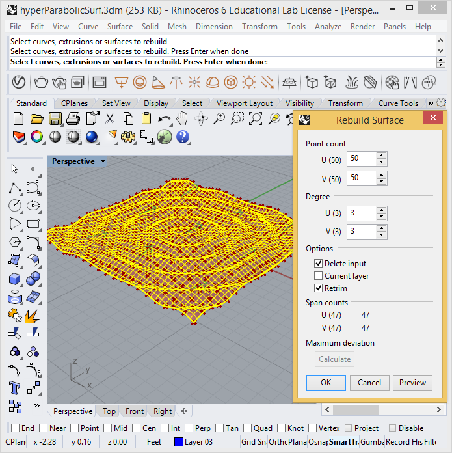Image resolution: width=452 pixels, height=453 pixels.
Task: Switch to the Curve Tools tab
Action: pos(398,103)
